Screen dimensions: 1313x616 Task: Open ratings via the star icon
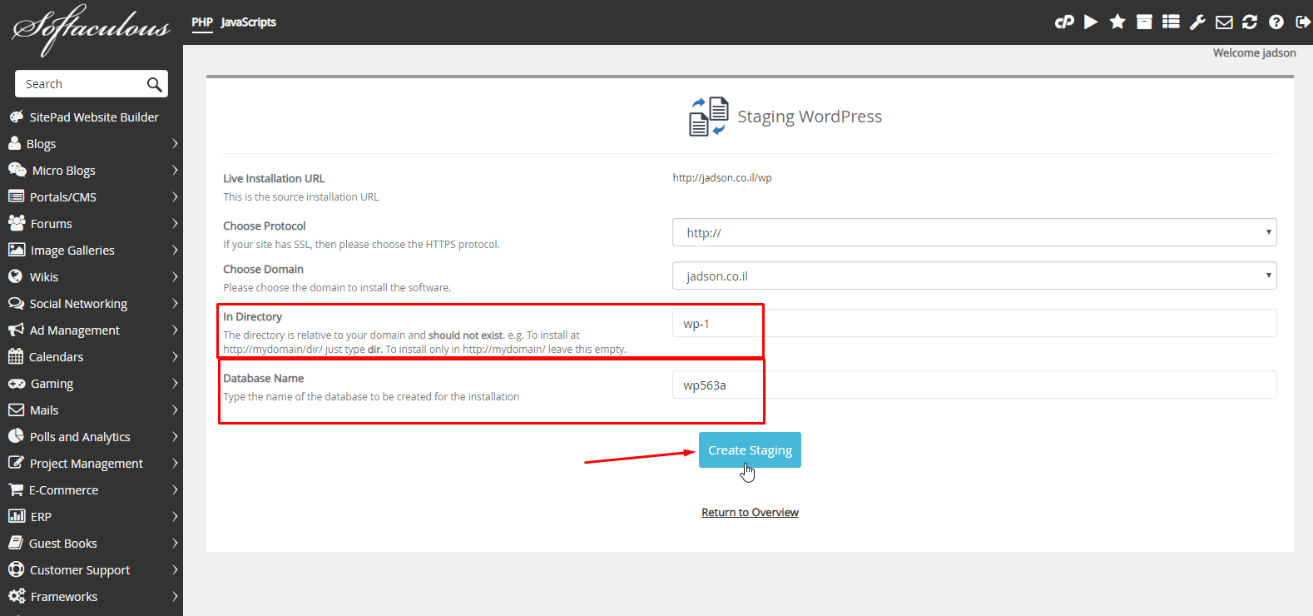click(x=1117, y=22)
